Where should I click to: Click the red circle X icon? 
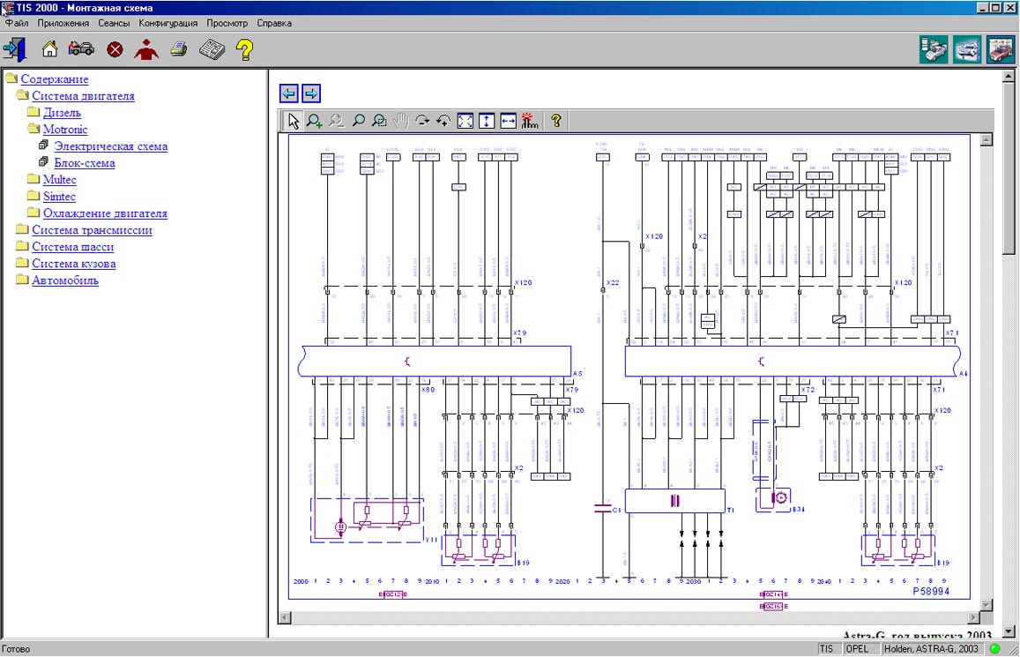(x=115, y=49)
